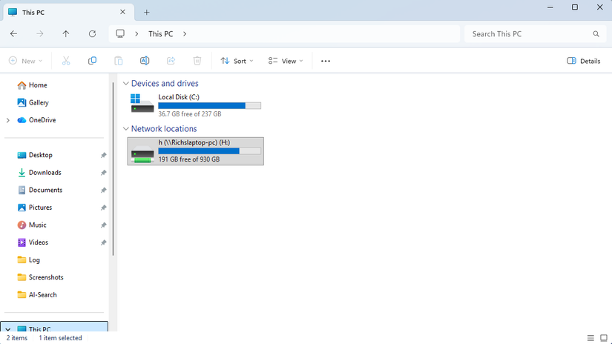612x344 pixels.
Task: Click '36.7 GB free of 237 GB' text
Action: (190, 114)
